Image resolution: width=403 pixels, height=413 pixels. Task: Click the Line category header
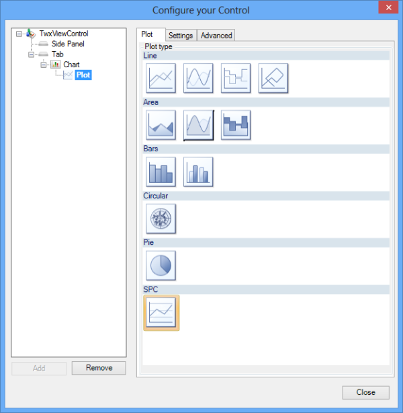click(266, 56)
